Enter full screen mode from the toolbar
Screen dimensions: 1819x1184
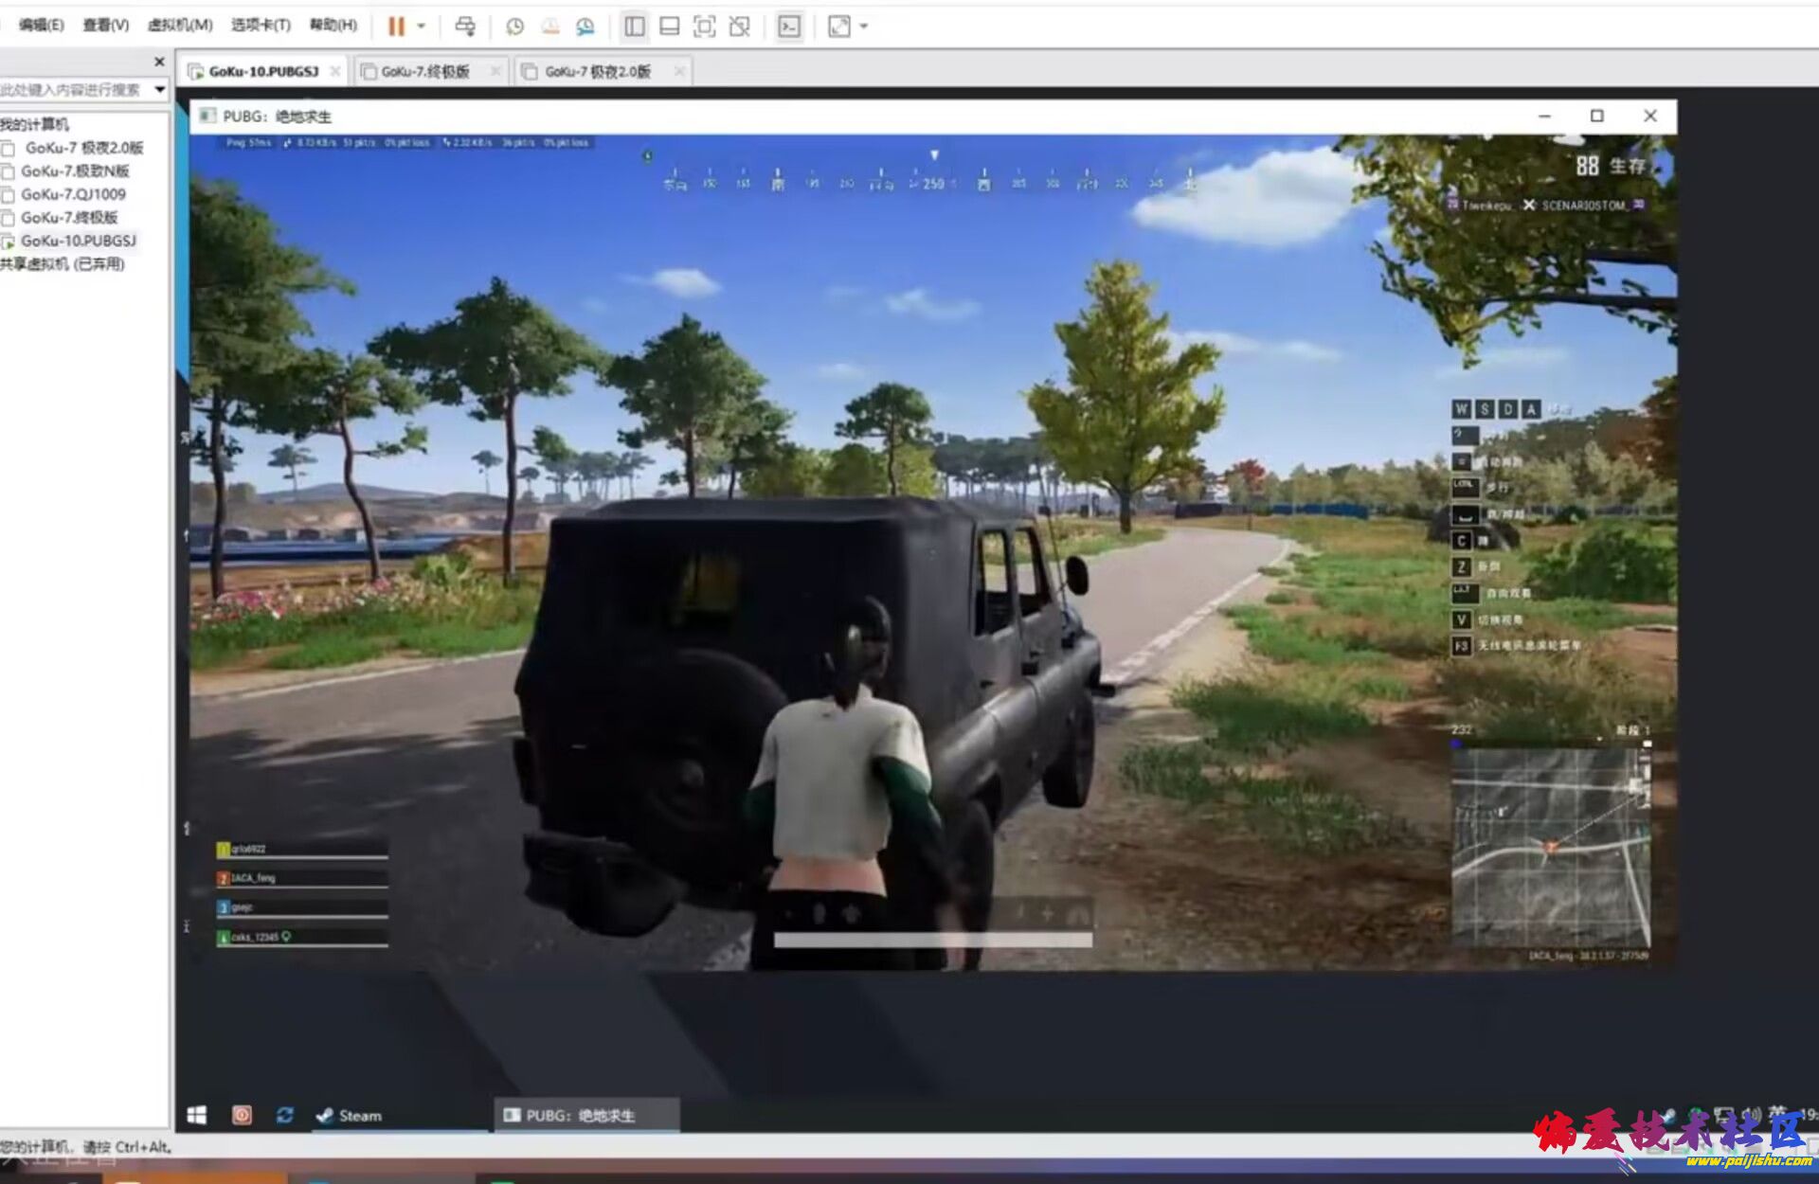point(705,27)
